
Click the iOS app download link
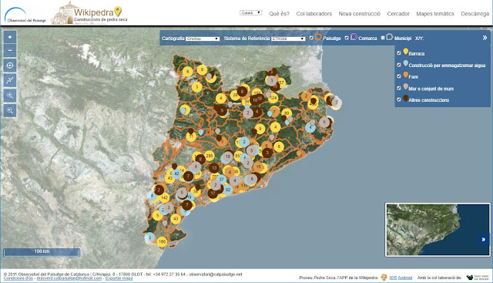[393, 278]
